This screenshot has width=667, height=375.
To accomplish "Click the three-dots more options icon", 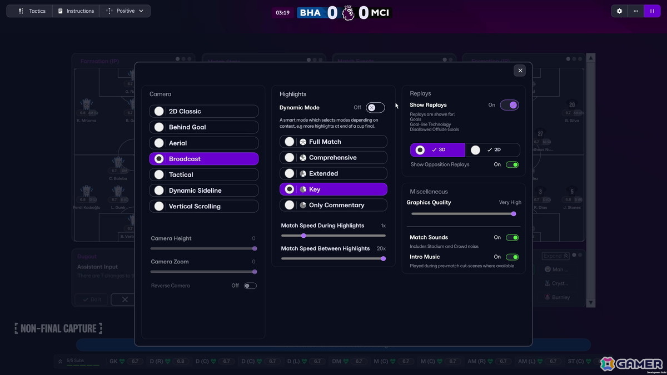I will click(635, 11).
